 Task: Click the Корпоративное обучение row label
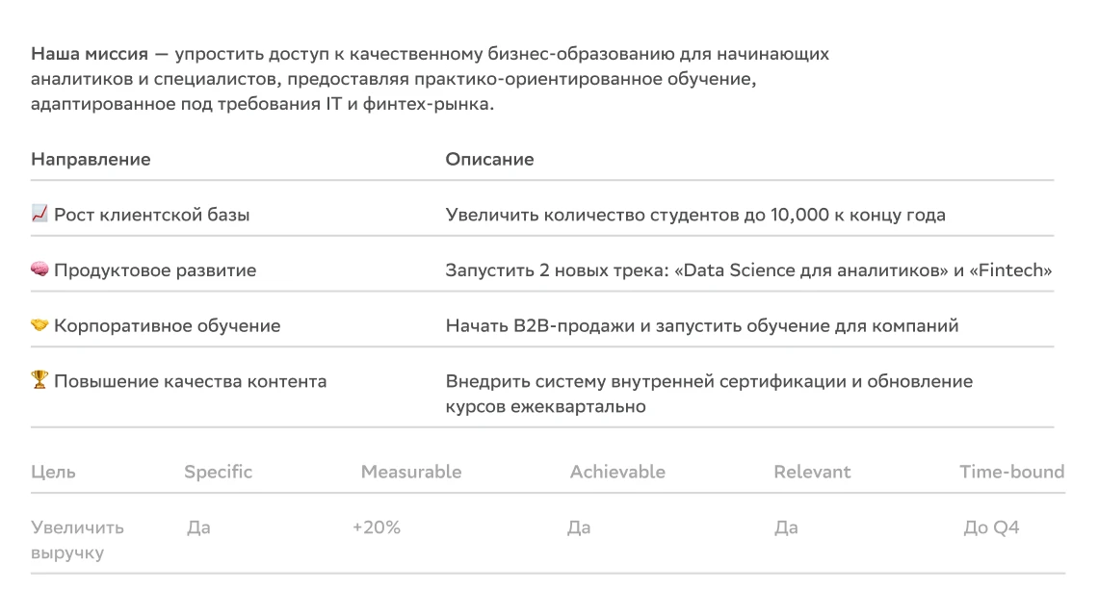click(167, 326)
